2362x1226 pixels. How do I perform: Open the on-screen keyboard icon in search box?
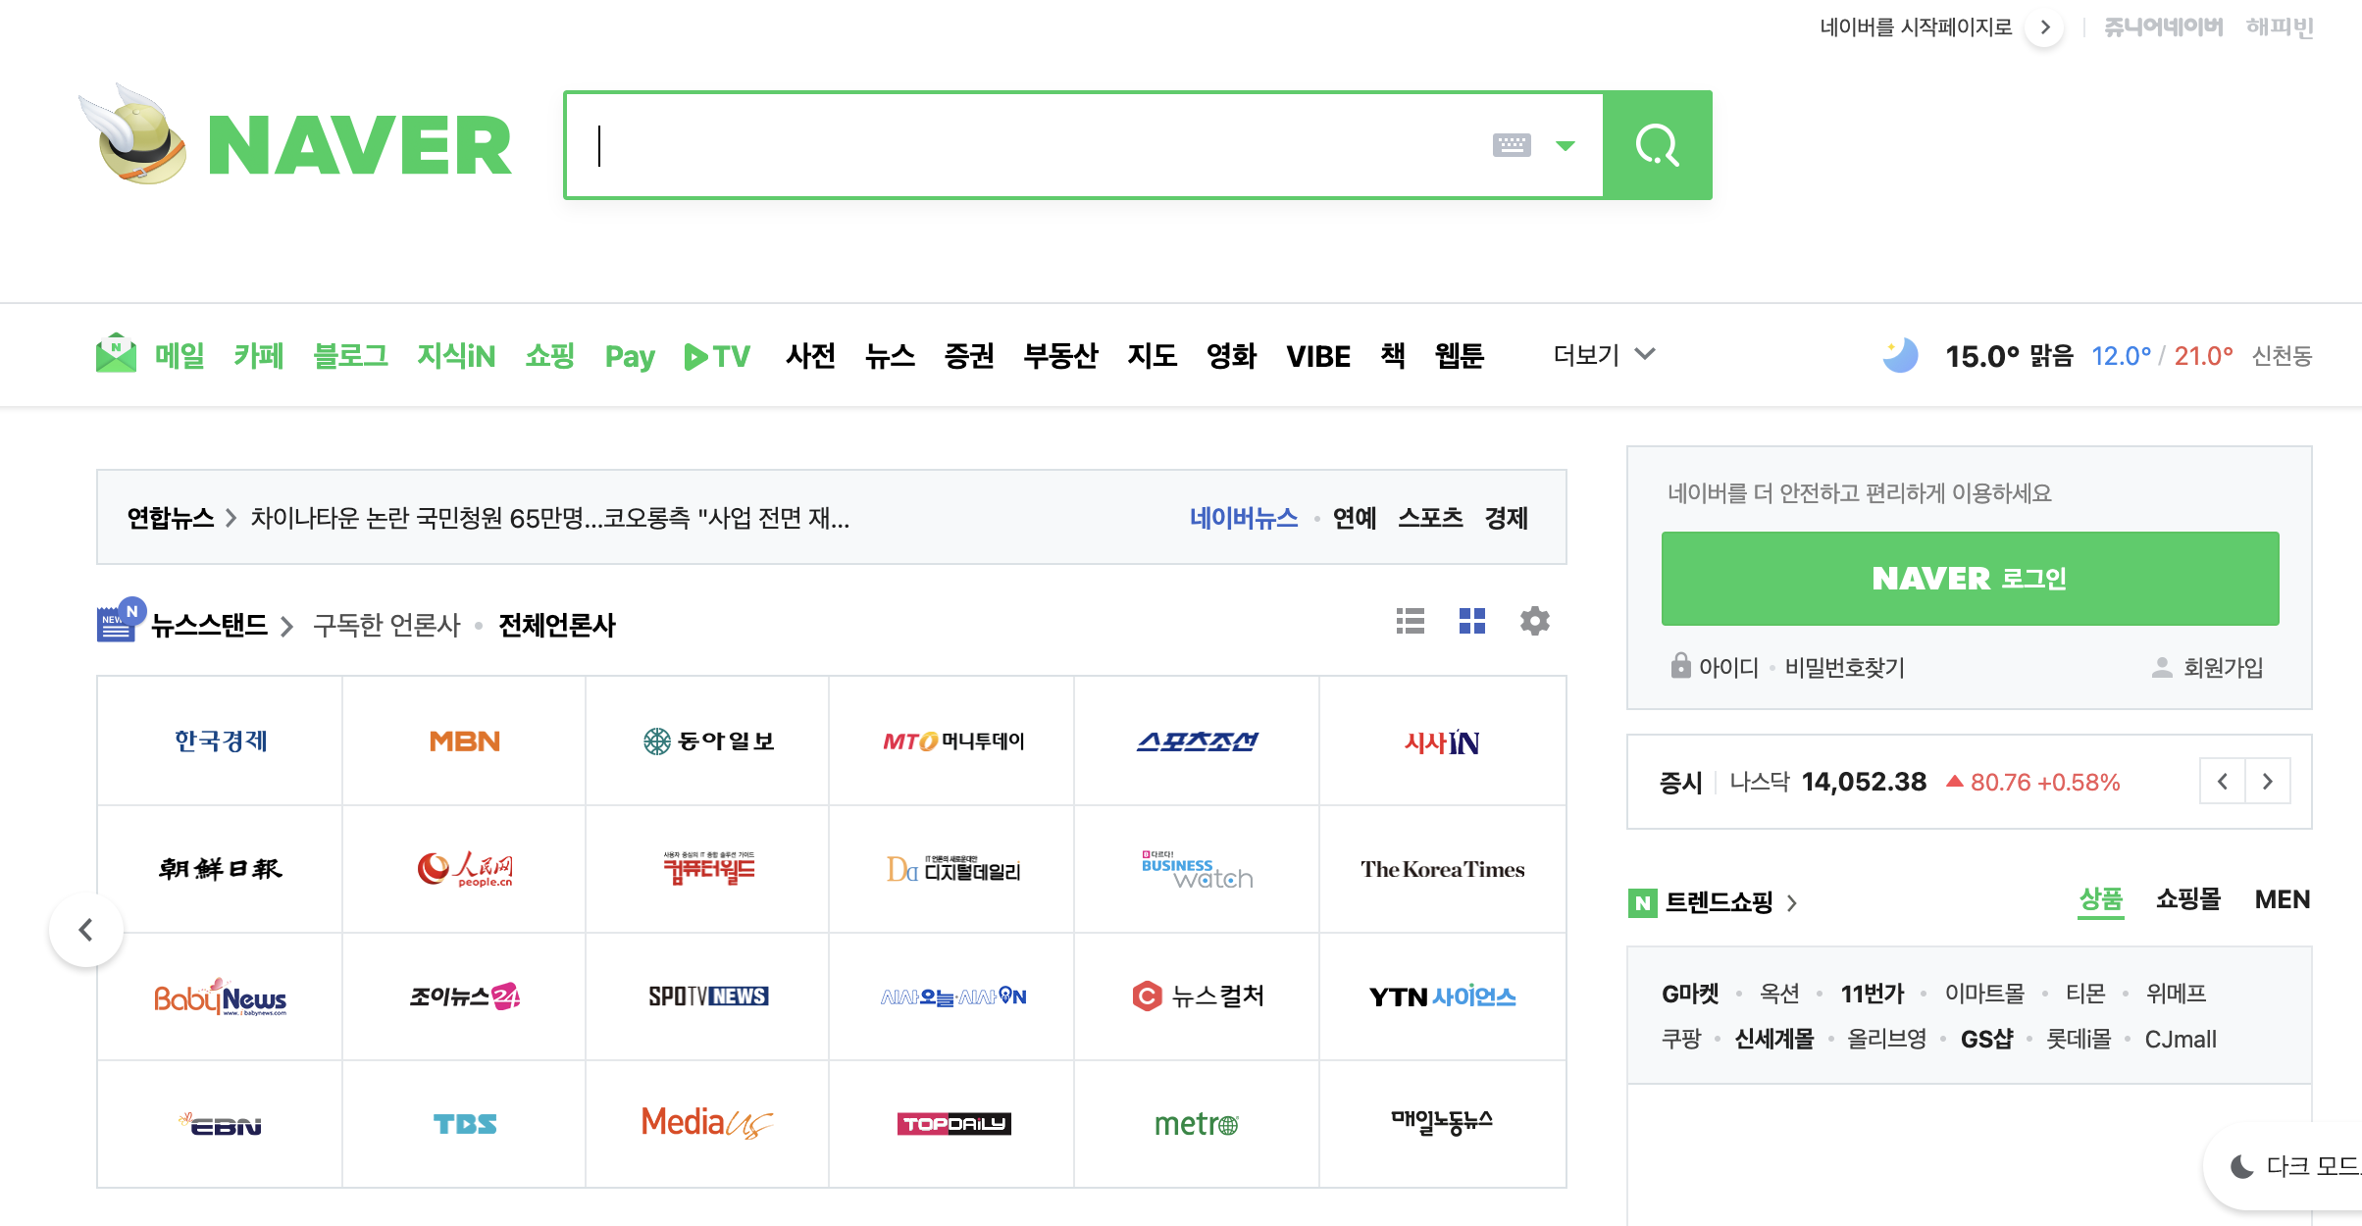(x=1511, y=146)
